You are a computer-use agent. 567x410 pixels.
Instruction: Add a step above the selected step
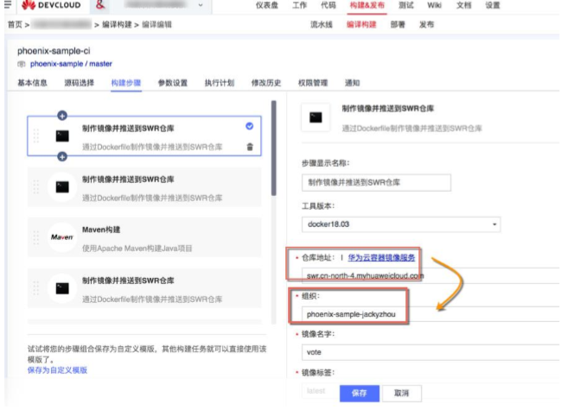[x=62, y=116]
